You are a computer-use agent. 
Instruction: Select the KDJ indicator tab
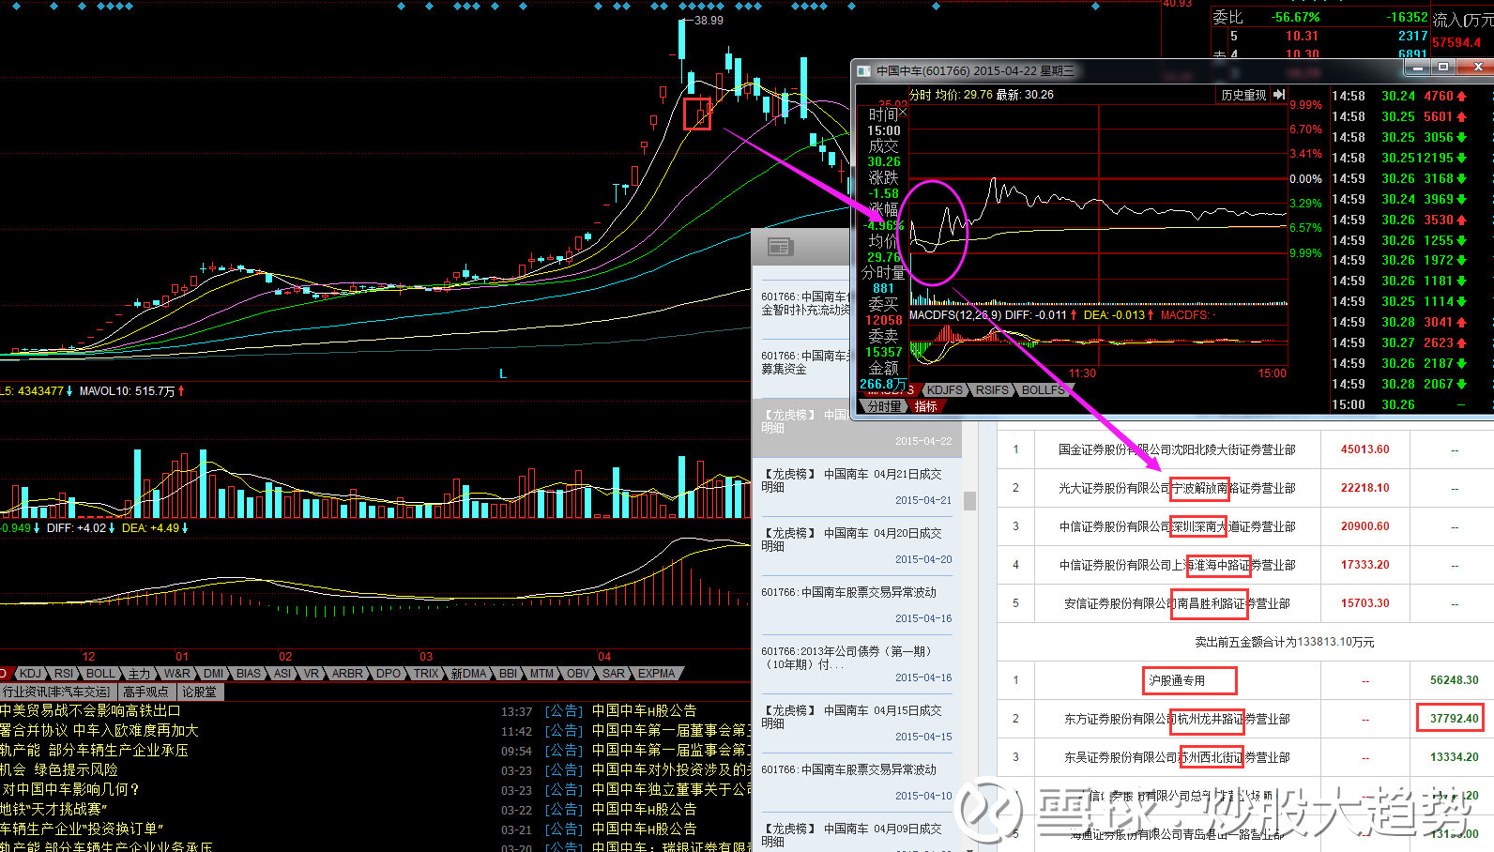click(x=31, y=674)
